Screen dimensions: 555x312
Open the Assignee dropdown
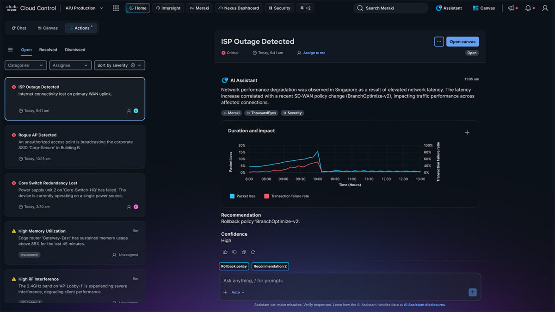pos(70,66)
